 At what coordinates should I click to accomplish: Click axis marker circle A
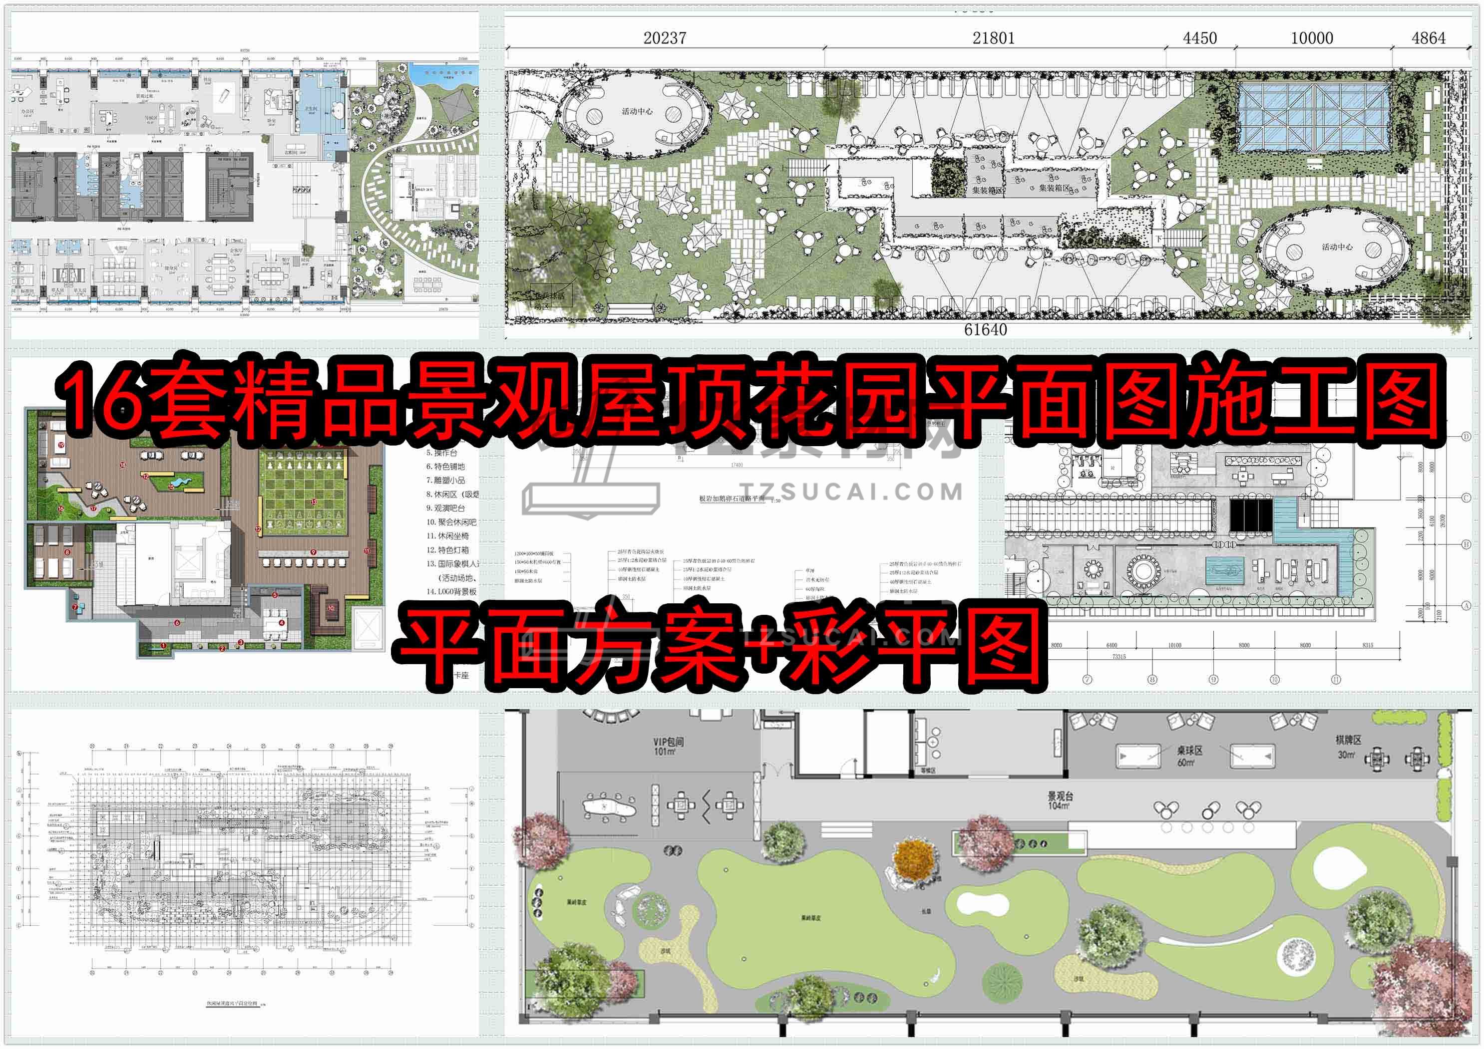1466,605
